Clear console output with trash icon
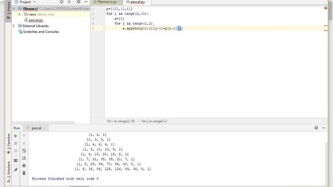333x187 pixels. click(x=24, y=173)
